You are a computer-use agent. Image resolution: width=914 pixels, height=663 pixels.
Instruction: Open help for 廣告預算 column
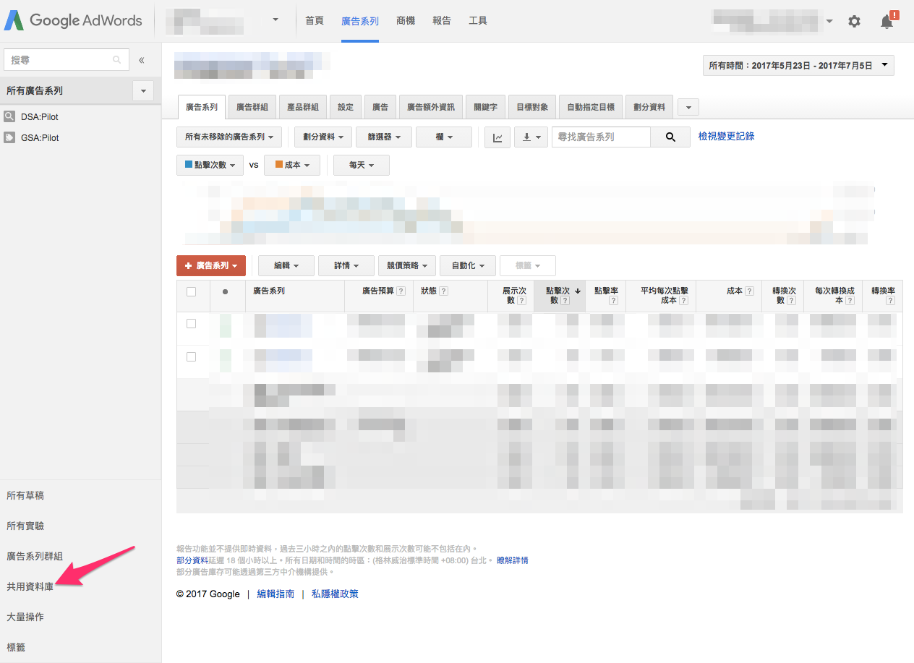(x=401, y=291)
